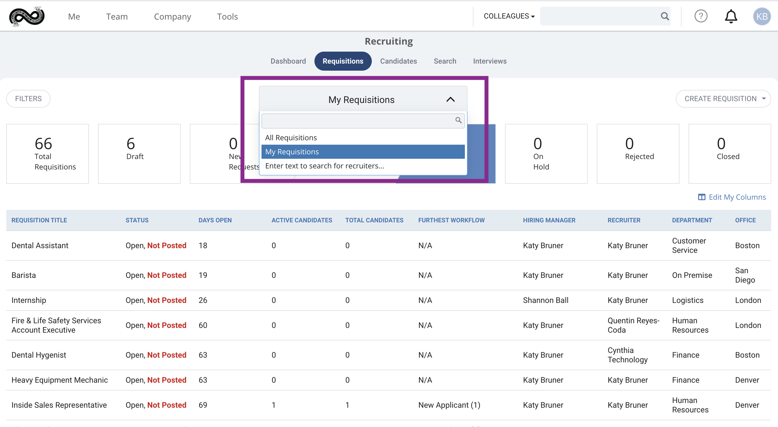Click the 0 Rejected card
This screenshot has width=778, height=427.
pyautogui.click(x=638, y=154)
